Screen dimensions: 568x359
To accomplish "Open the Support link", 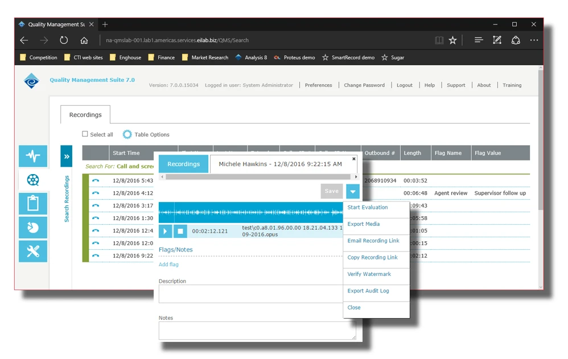I will (456, 85).
